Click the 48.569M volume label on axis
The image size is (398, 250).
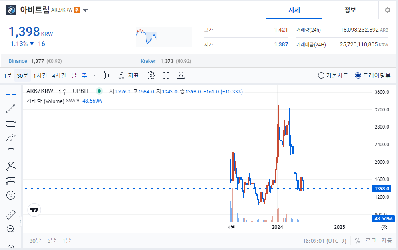click(383, 218)
